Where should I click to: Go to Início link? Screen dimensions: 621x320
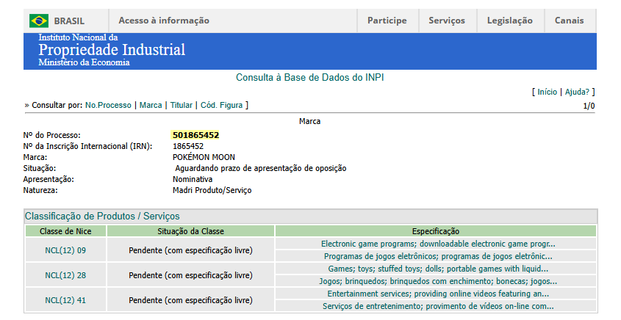547,92
